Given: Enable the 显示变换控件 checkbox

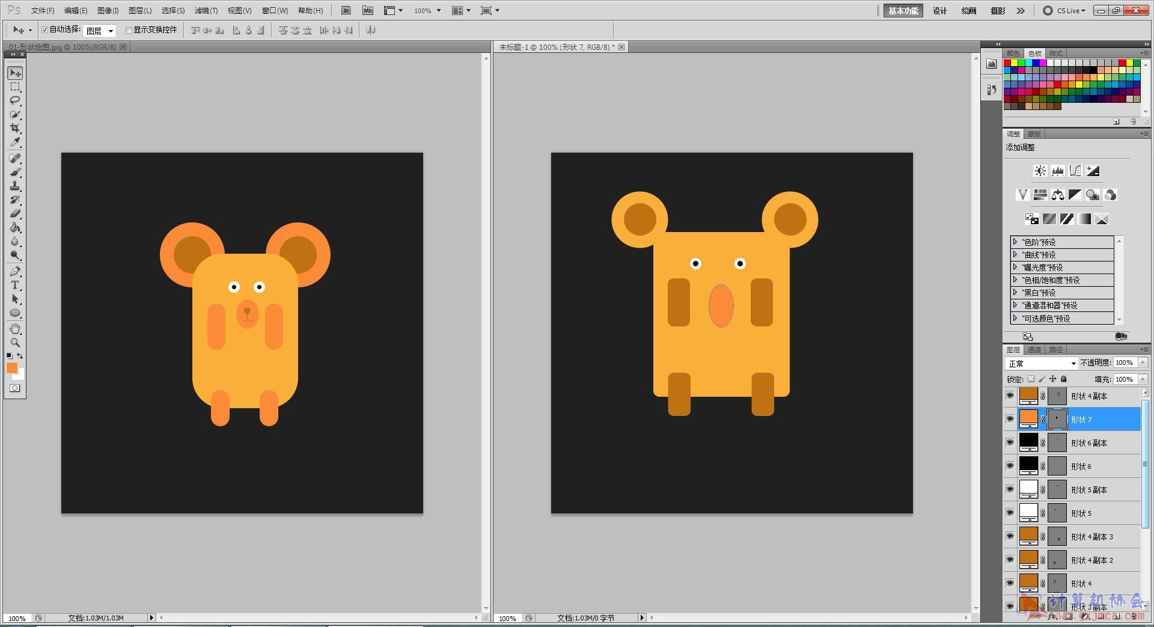Looking at the screenshot, I should click(x=129, y=30).
